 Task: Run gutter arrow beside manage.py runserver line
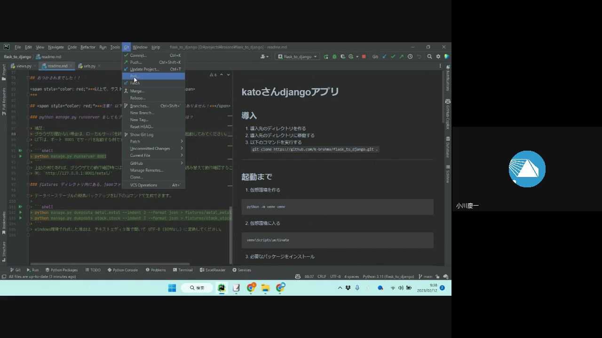[20, 156]
